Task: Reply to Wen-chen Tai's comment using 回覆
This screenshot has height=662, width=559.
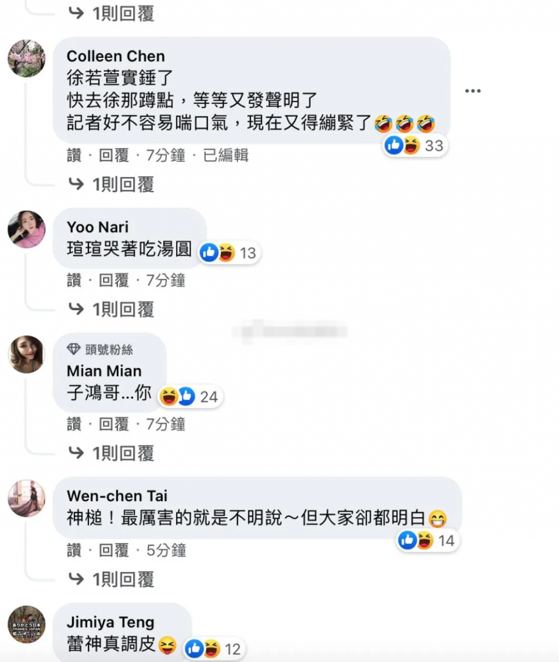Action: pyautogui.click(x=114, y=550)
